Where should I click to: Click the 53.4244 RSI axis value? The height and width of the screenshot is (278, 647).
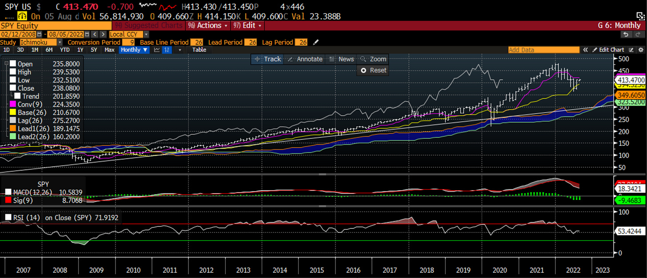pos(629,231)
